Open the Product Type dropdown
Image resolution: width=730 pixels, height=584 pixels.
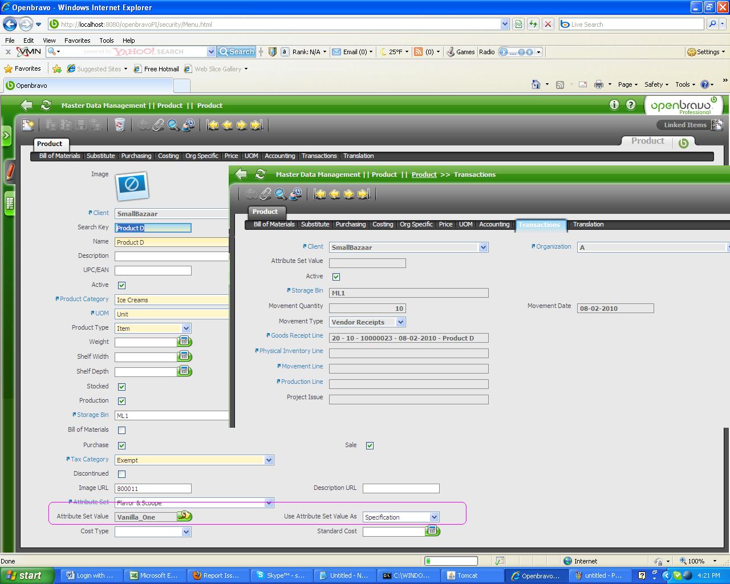click(186, 328)
